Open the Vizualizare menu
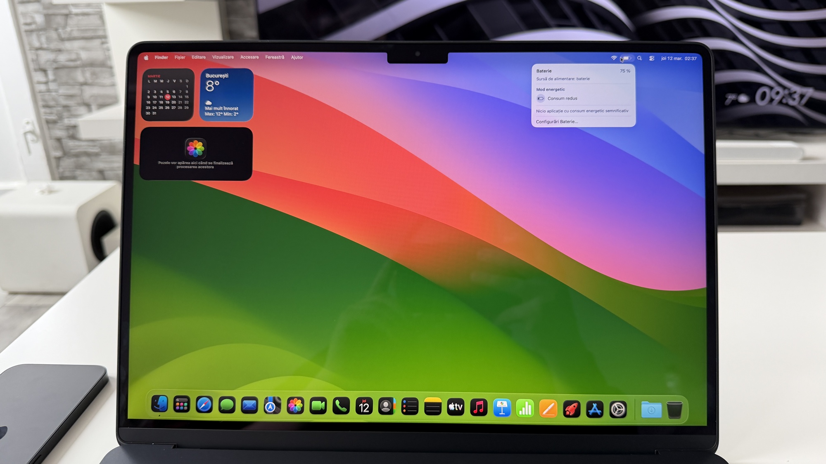 click(223, 57)
